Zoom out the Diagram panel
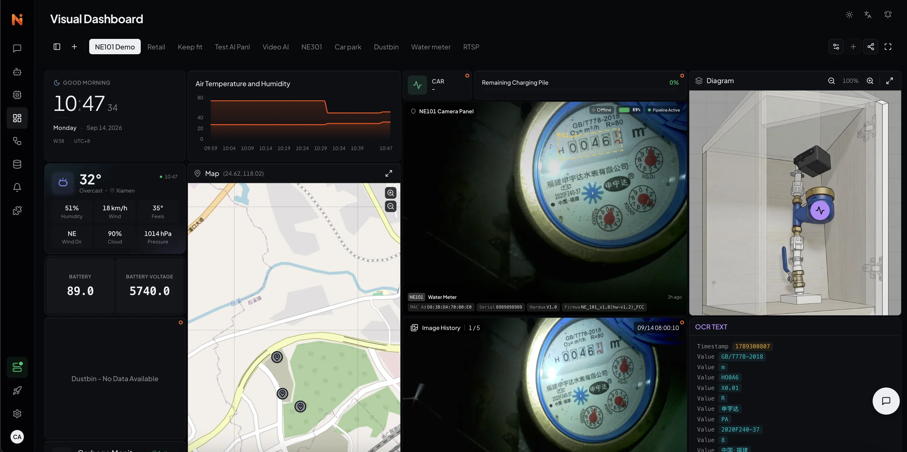907x452 pixels. pyautogui.click(x=831, y=81)
